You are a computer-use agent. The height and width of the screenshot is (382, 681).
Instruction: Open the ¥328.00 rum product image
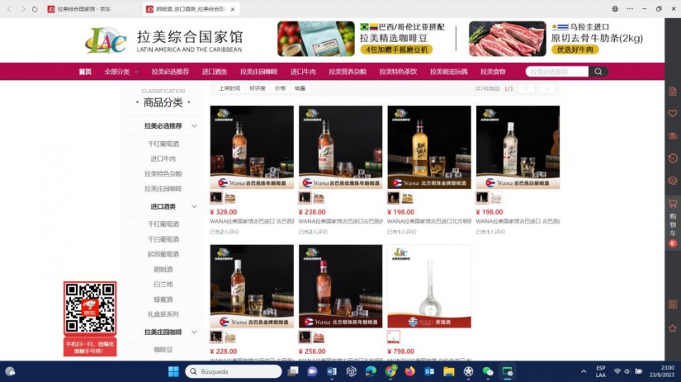pos(252,147)
